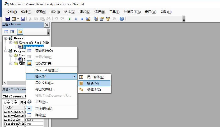Click the Redo arrow icon
This screenshot has height=127, width=220.
point(62,19)
